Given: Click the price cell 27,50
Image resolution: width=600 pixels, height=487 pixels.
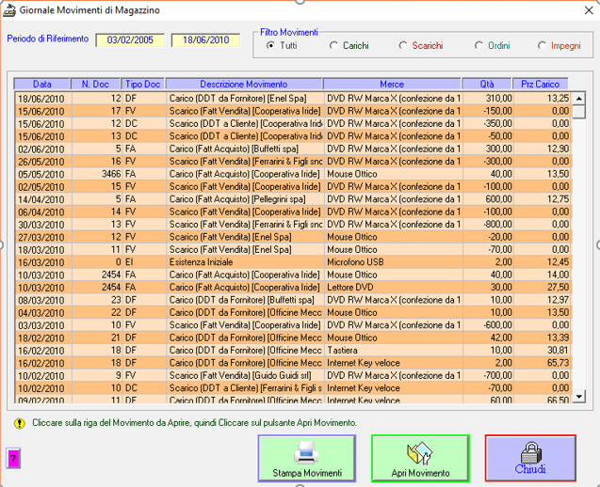Looking at the screenshot, I should tap(543, 288).
